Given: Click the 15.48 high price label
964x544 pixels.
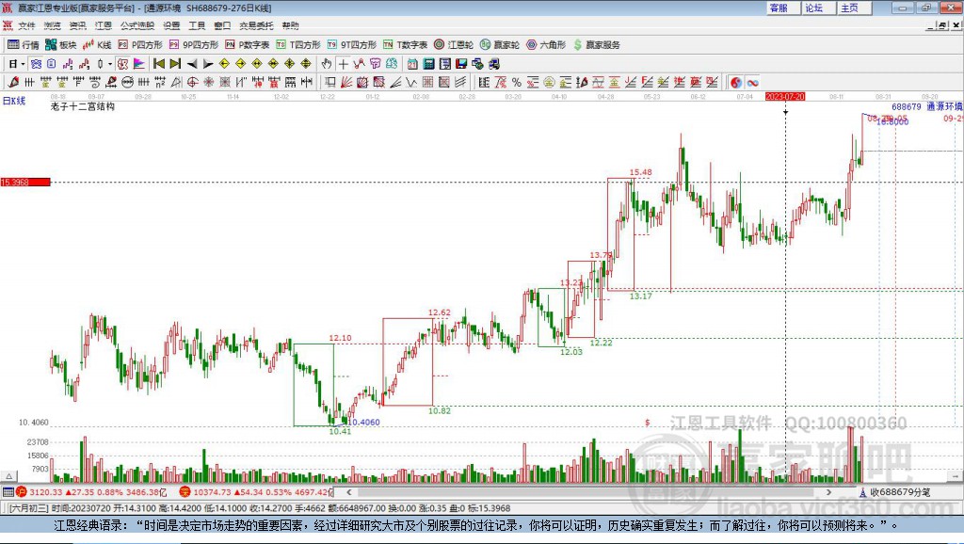Looking at the screenshot, I should (640, 172).
